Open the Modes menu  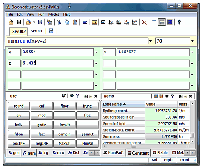54,14
